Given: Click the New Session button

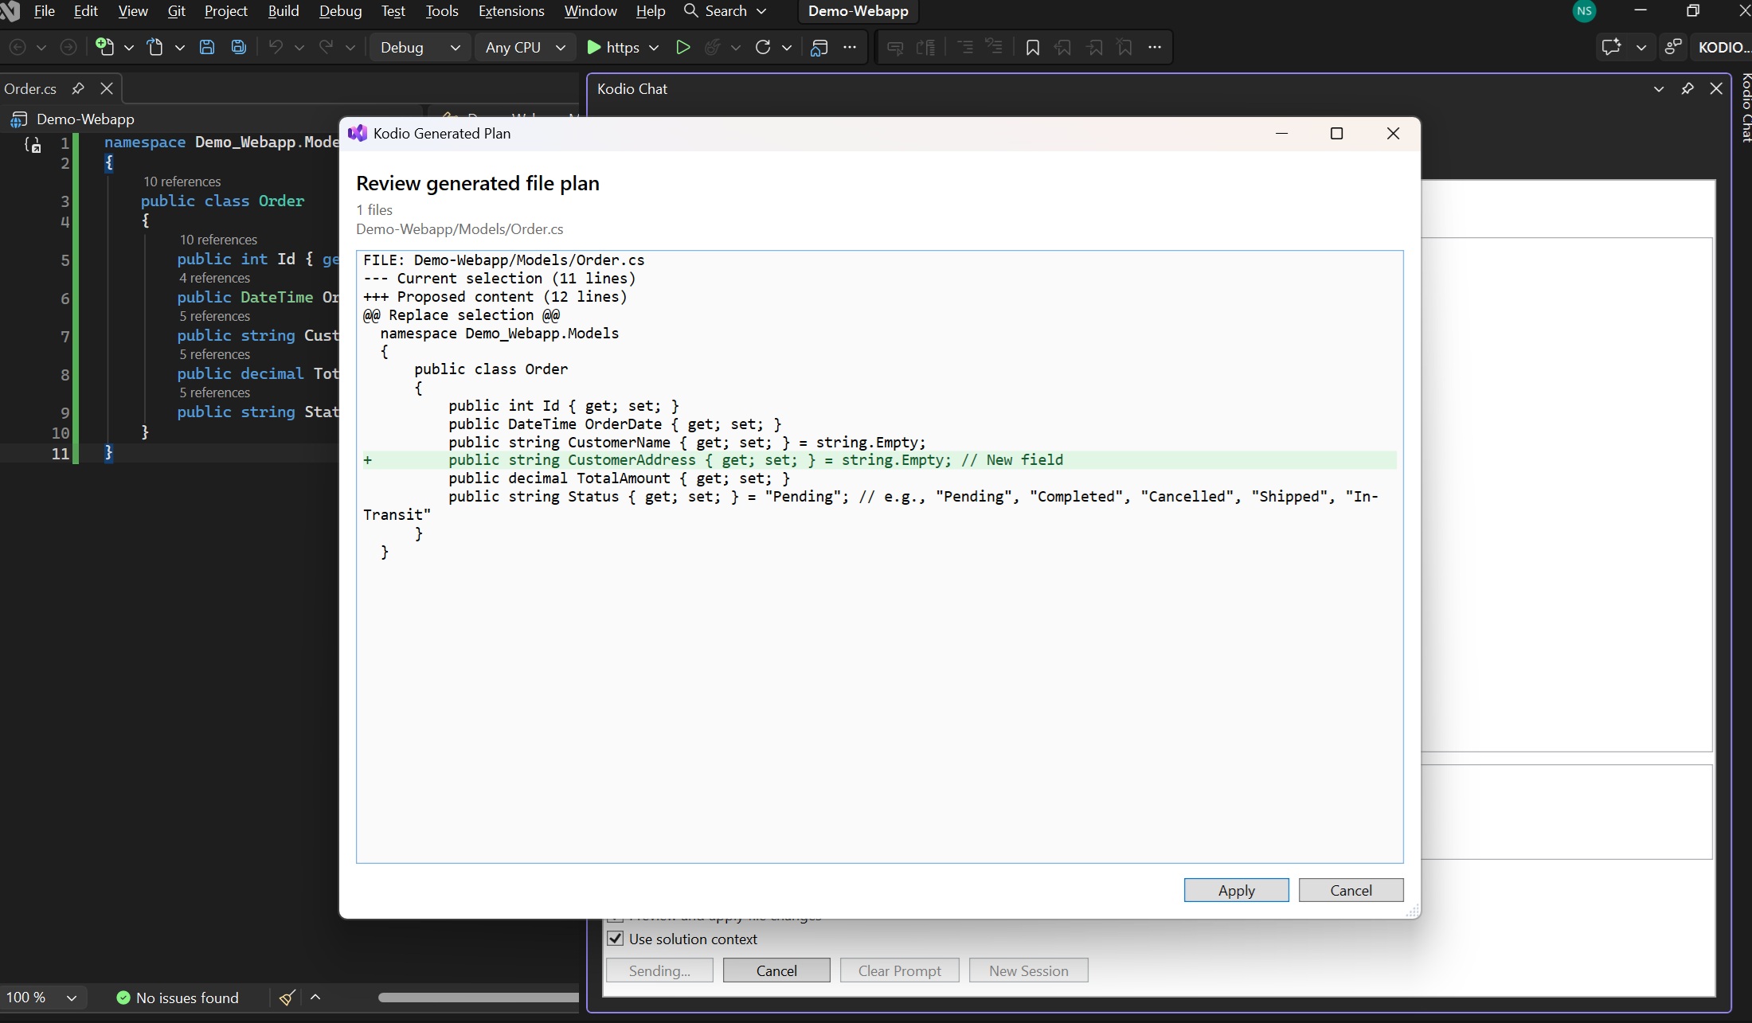Looking at the screenshot, I should coord(1028,970).
